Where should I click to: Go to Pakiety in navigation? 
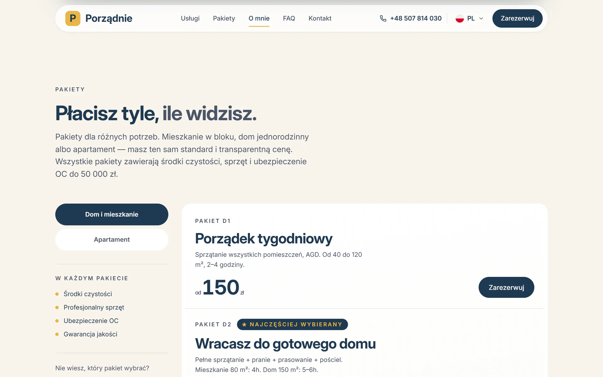coord(224,18)
